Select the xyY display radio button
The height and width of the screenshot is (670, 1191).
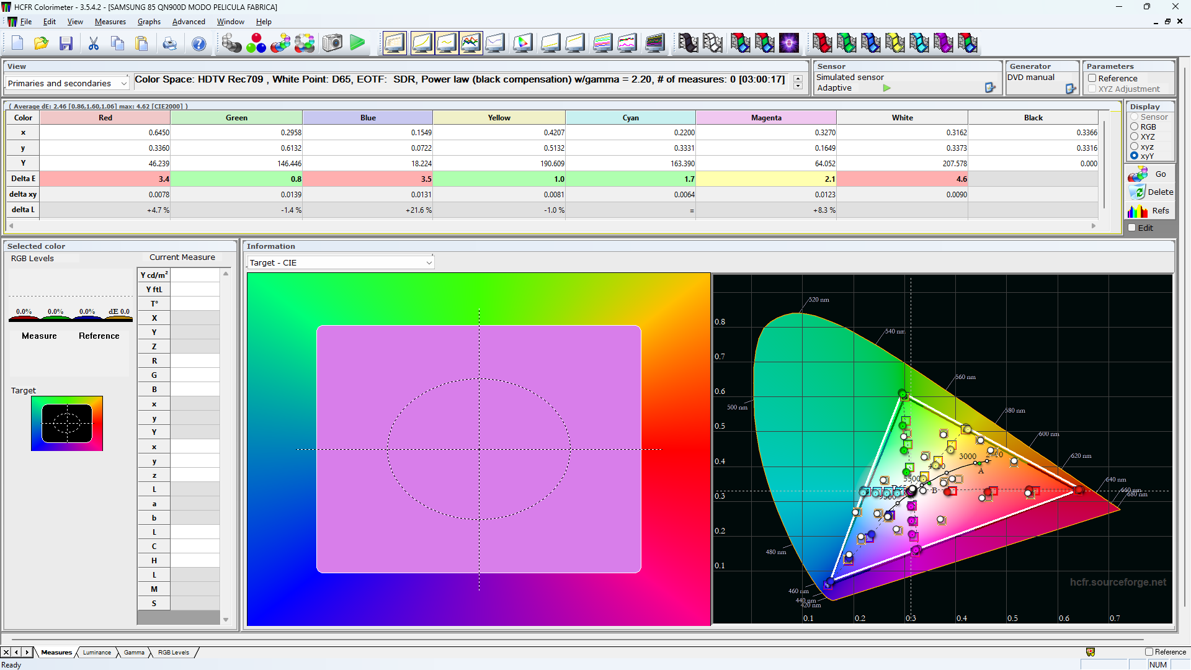1133,156
